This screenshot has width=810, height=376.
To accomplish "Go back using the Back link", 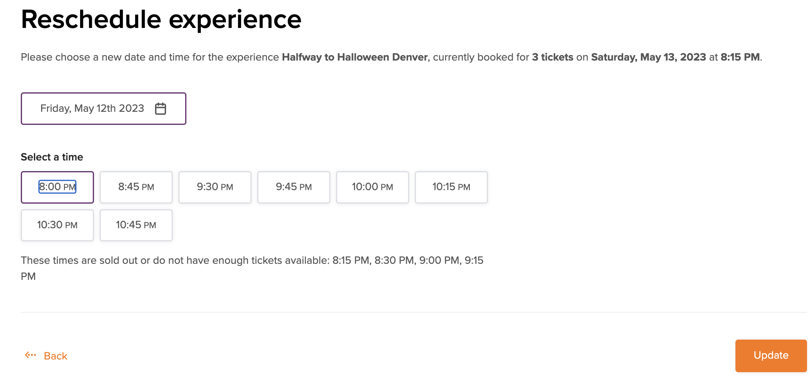I will pos(55,356).
